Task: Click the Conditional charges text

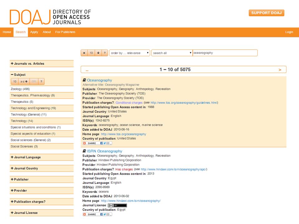Action: click(129, 103)
